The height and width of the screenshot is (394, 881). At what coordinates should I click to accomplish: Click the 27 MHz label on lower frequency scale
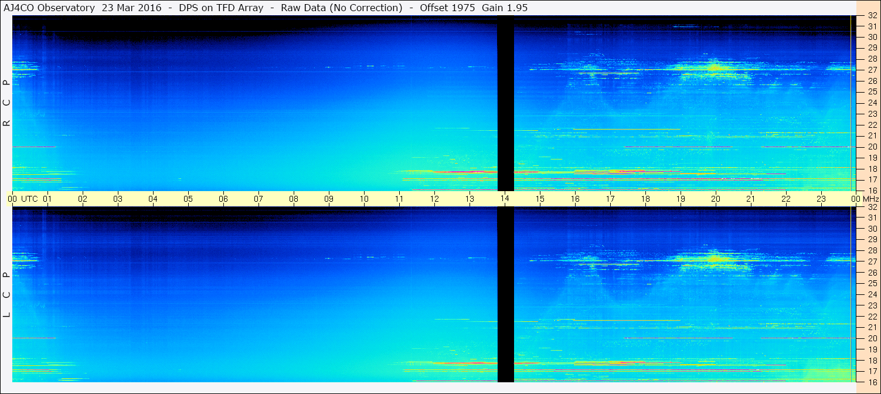[872, 261]
